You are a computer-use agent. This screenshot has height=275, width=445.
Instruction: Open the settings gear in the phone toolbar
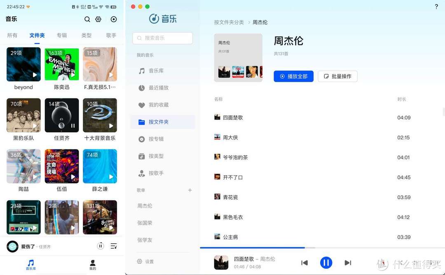98,19
